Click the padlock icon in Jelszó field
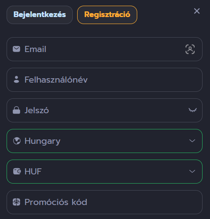 coord(16,110)
